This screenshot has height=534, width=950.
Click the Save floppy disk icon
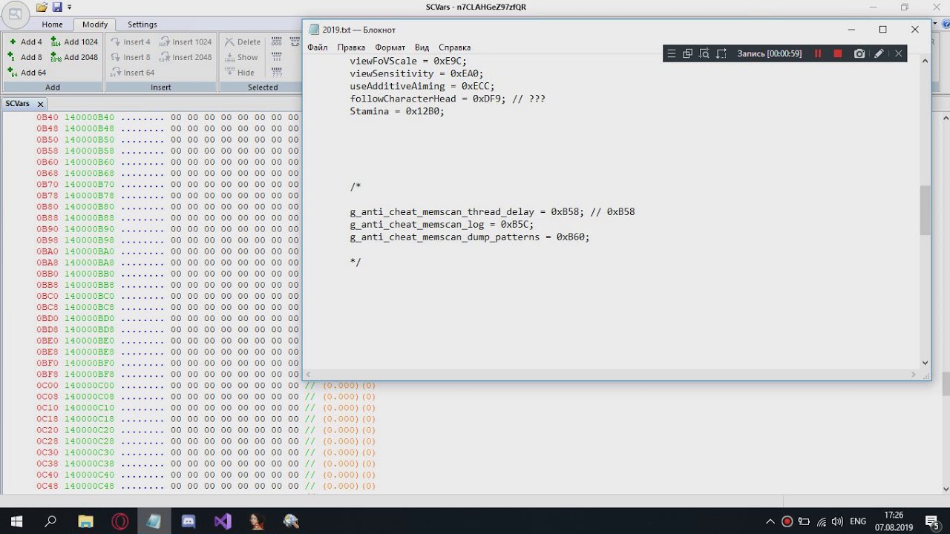click(57, 7)
